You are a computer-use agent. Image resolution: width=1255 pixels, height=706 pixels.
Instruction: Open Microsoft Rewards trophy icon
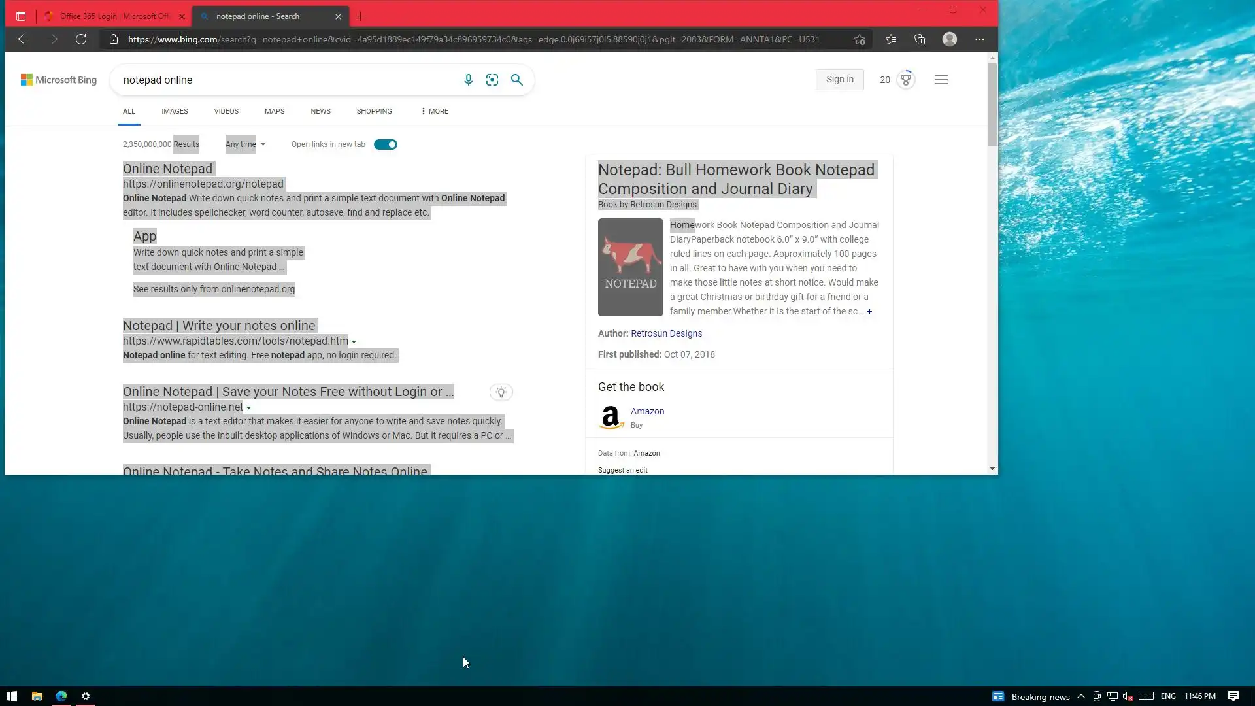tap(905, 80)
